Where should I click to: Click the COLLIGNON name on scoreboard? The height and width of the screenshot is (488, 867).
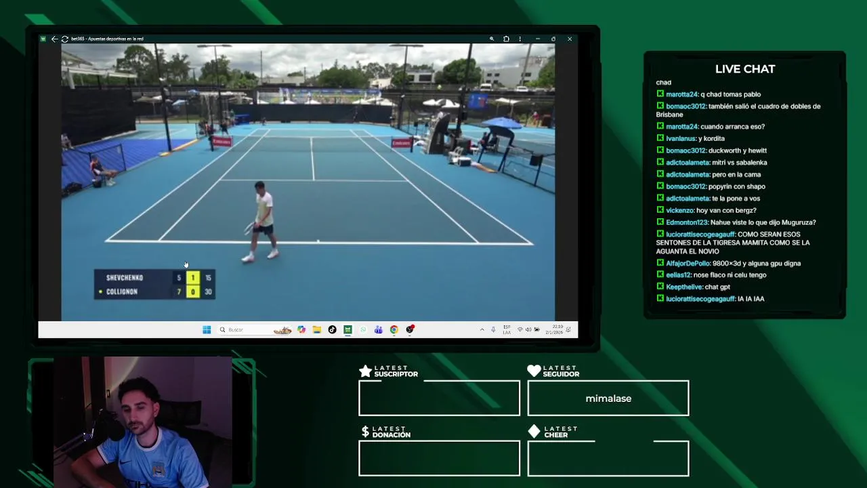click(x=122, y=291)
